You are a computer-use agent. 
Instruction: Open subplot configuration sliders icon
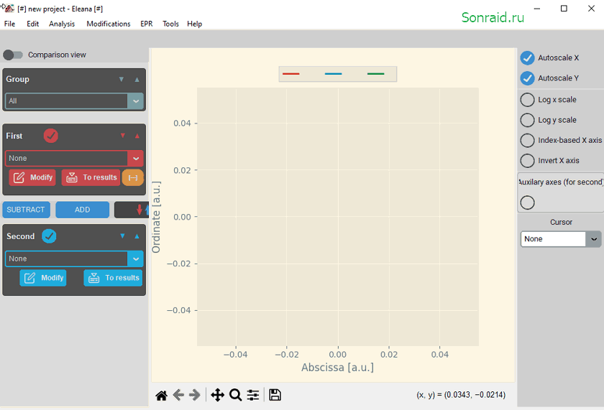pyautogui.click(x=253, y=395)
